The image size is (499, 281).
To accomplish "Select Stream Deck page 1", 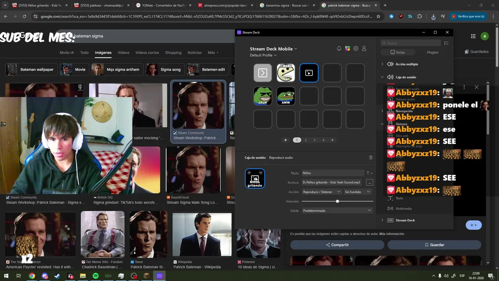I will (x=297, y=140).
